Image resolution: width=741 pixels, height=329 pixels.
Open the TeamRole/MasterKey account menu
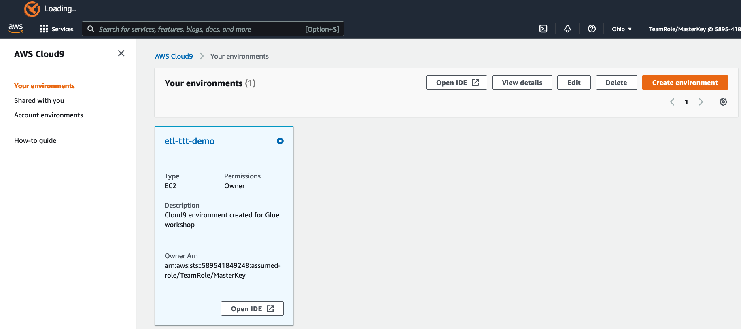click(x=694, y=29)
